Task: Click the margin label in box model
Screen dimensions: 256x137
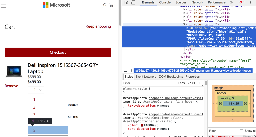Action: (219, 88)
